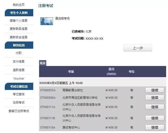Select center code STN80055A
This screenshot has width=168, height=133.
point(48,90)
